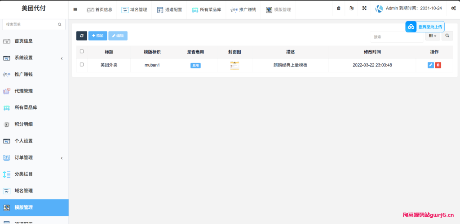
Task: Click 标题 column header
Action: (109, 52)
